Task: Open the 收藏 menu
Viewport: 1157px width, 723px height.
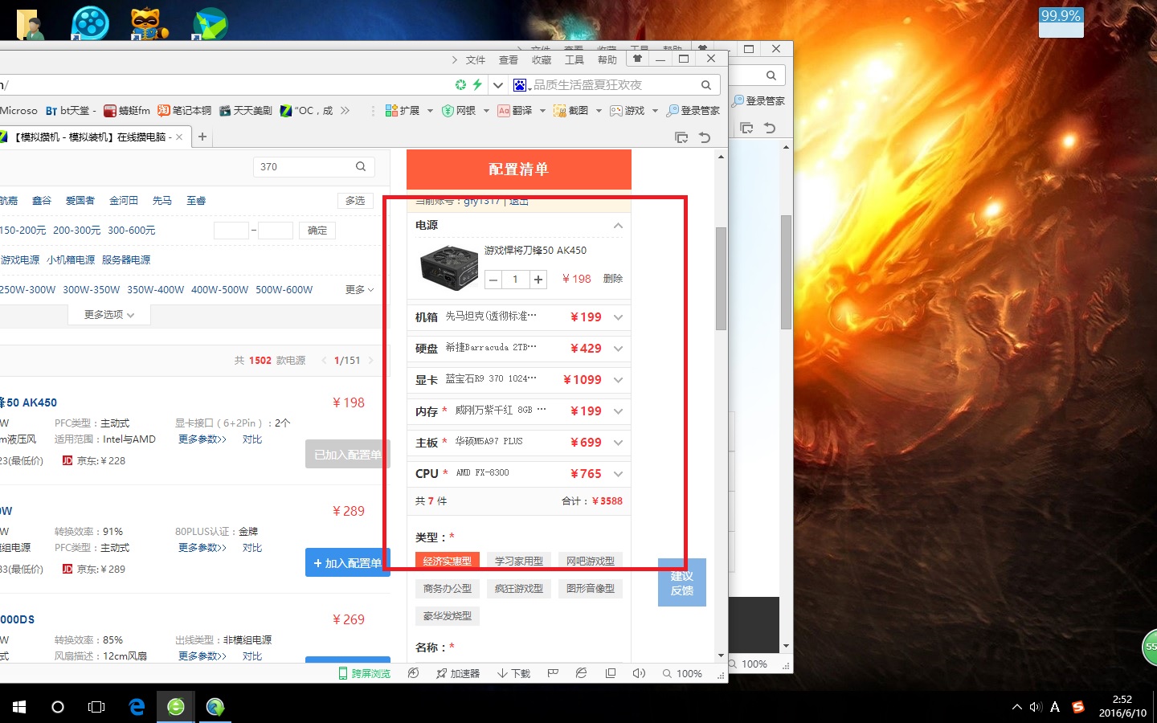Action: click(x=542, y=60)
